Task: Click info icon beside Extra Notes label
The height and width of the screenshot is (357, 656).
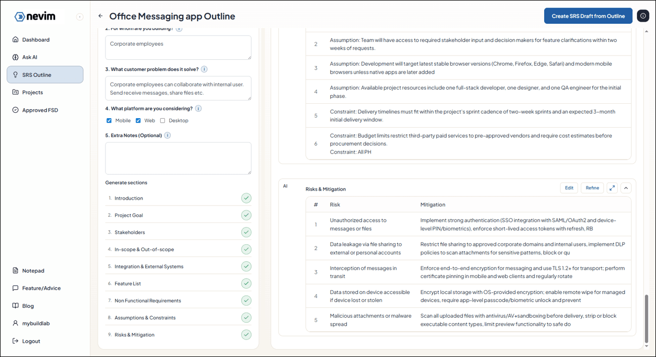Action: click(x=168, y=136)
